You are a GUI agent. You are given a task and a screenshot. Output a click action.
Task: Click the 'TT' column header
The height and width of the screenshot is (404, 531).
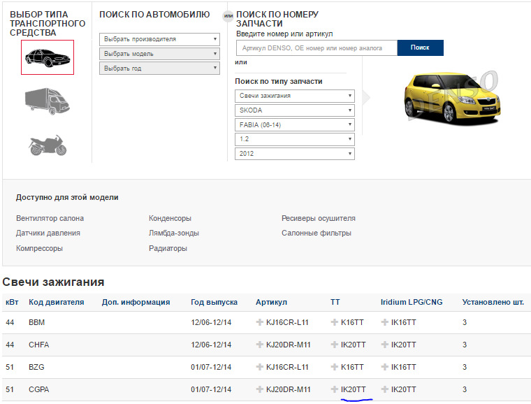click(x=335, y=302)
